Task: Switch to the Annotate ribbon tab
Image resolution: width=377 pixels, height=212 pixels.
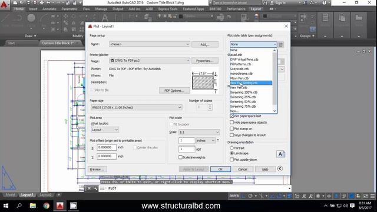Action: [49, 9]
